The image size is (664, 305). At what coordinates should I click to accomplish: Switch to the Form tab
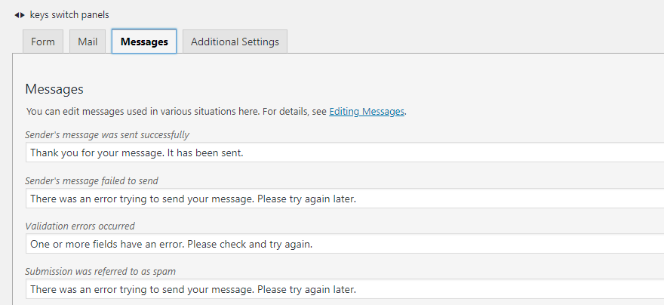[43, 42]
